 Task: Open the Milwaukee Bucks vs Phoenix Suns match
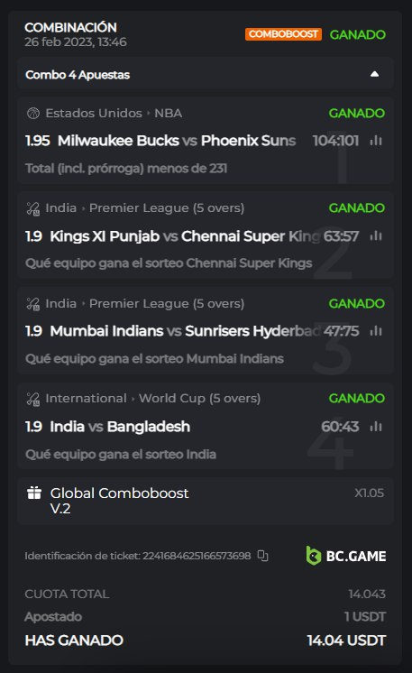pyautogui.click(x=177, y=141)
